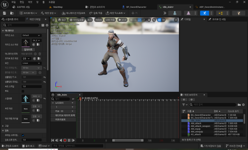Step forward one frame
The height and width of the screenshot is (150, 248).
[73, 140]
